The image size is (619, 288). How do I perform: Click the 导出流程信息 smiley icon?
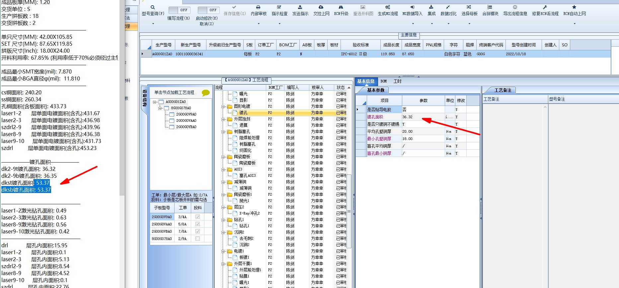pyautogui.click(x=515, y=7)
